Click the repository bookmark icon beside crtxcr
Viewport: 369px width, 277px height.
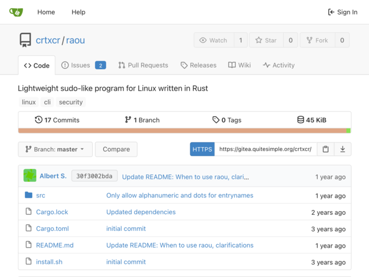click(25, 40)
